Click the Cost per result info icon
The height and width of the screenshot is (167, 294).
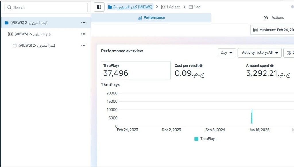[x=201, y=66]
